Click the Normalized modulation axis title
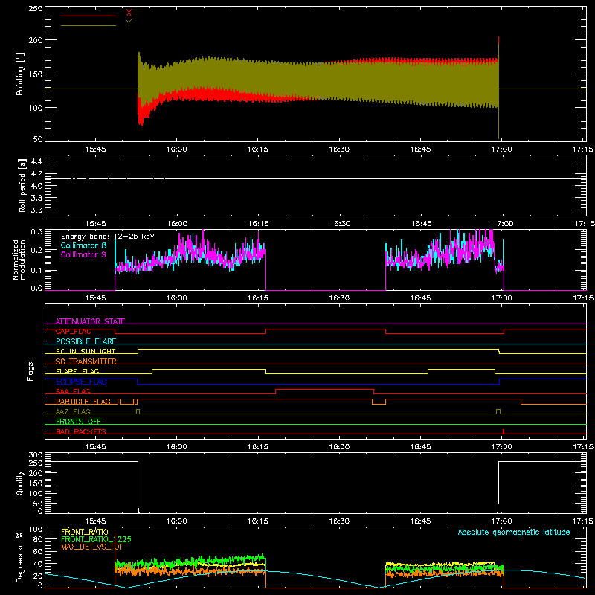Image resolution: width=595 pixels, height=595 pixels. click(x=19, y=260)
